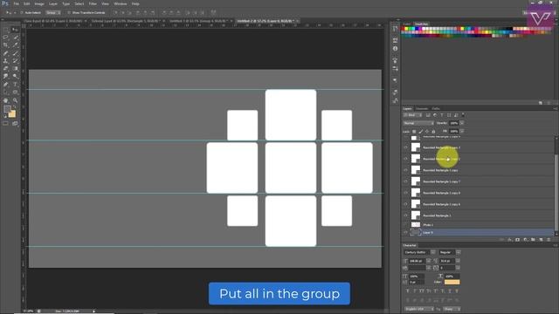Open Opacity slider arrow
Screen dimensions: 559x314
(462, 123)
